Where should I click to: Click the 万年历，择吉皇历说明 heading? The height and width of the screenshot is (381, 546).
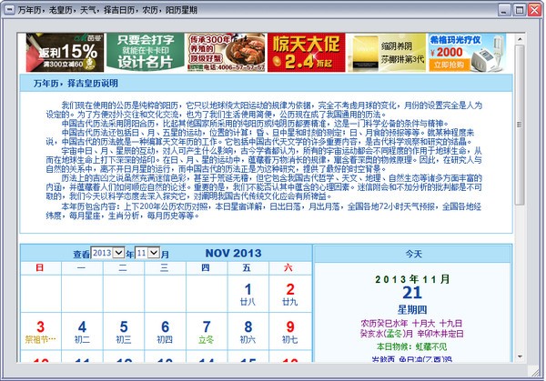[x=76, y=83]
